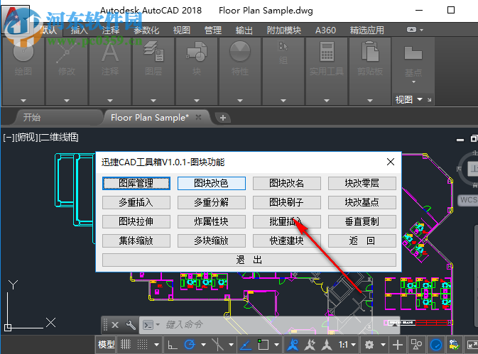Toggle 2D object snap square icon
Viewport: 478px width, 354px height.
pos(263,345)
